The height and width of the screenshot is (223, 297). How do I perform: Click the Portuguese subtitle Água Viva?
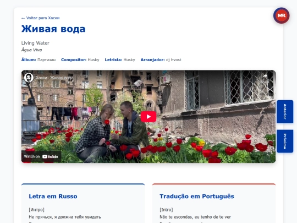(x=31, y=50)
